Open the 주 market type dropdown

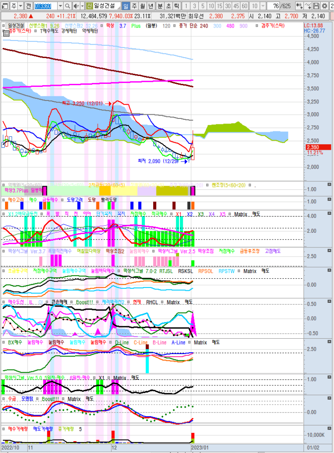pyautogui.click(x=20, y=6)
